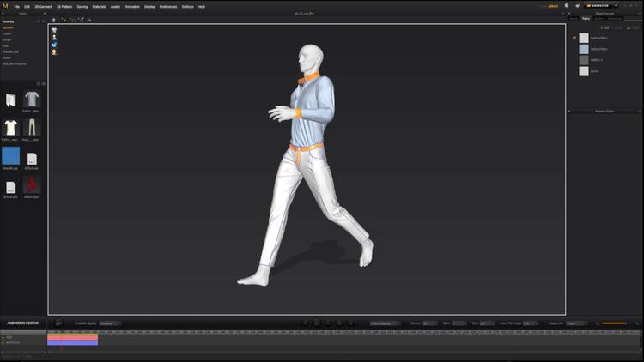This screenshot has height=362, width=644.
Task: Click the icon left of the ANIMATION mode selector
Action: (x=578, y=6)
